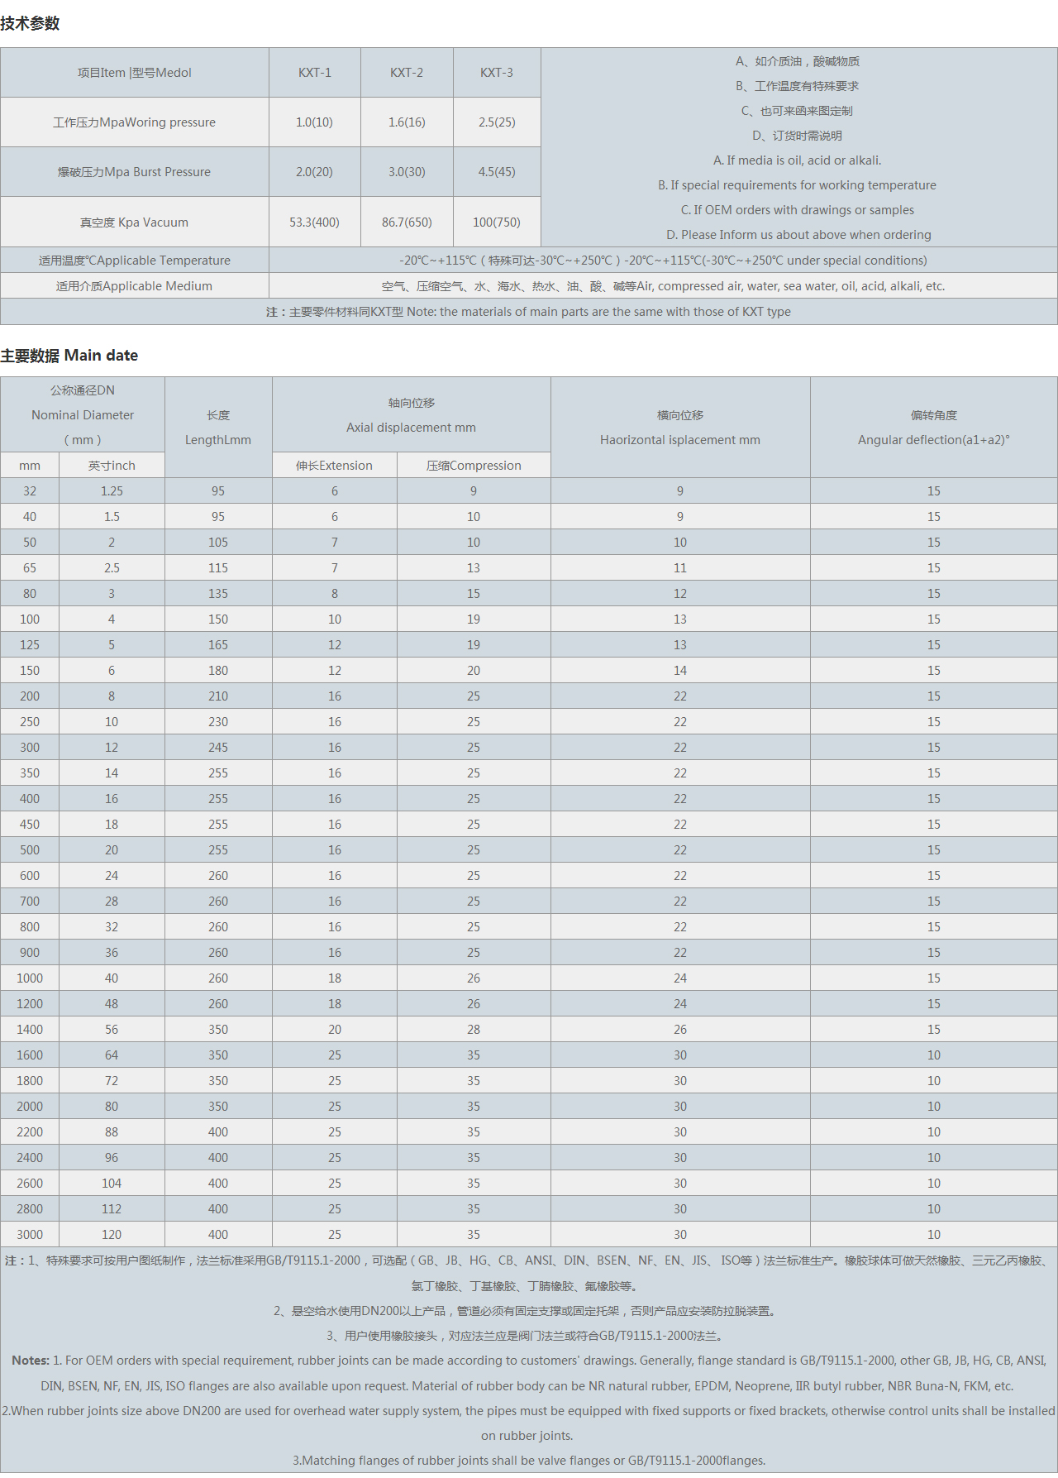
Task: Click the 主要数据 Main date heading
Action: coord(69,356)
